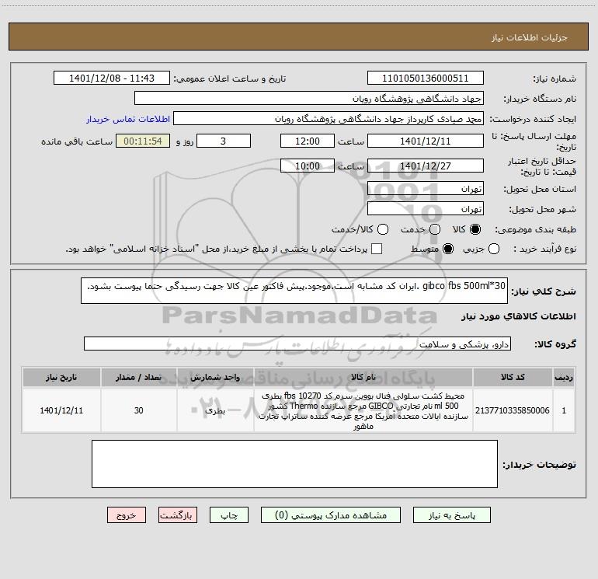The image size is (598, 579).
Task: Click the اطلاعات کالاهای مورد نیاز heading
Action: coord(518,316)
